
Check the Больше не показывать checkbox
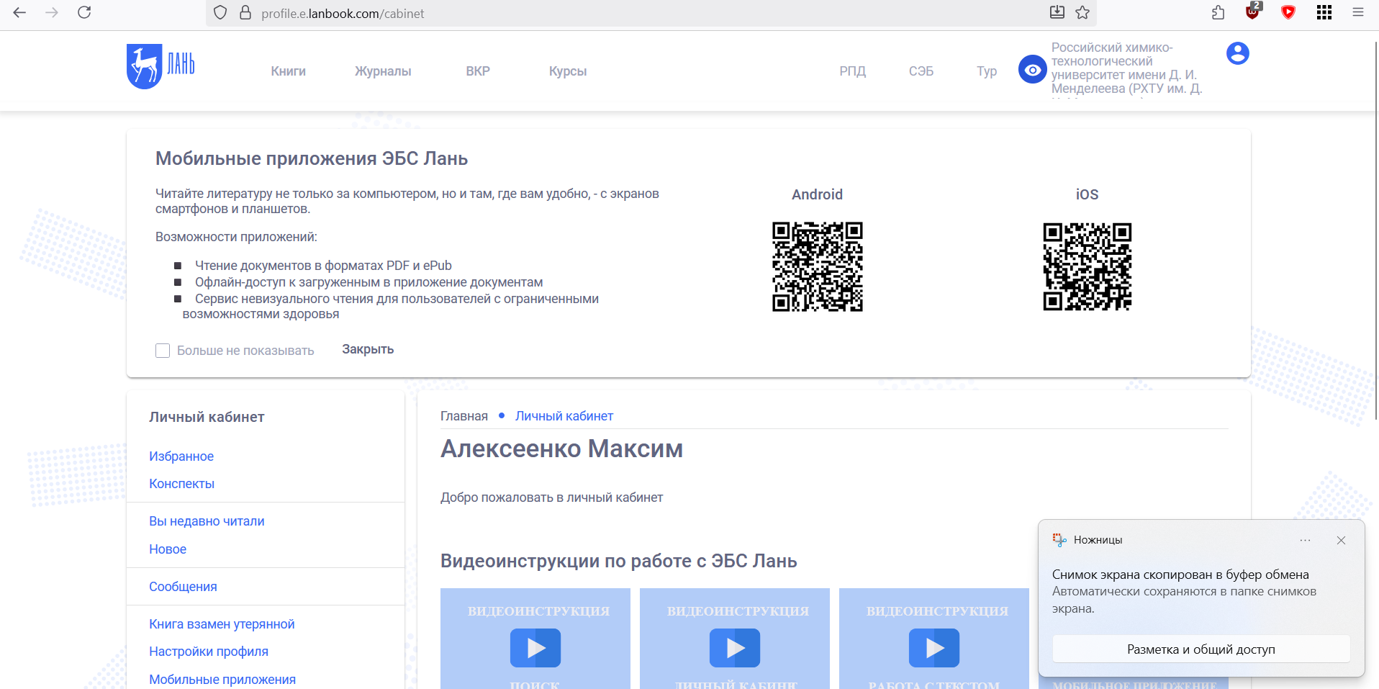tap(163, 351)
